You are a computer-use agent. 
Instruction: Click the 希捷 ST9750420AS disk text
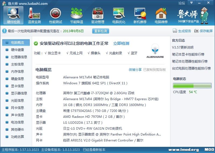[x=96, y=111]
